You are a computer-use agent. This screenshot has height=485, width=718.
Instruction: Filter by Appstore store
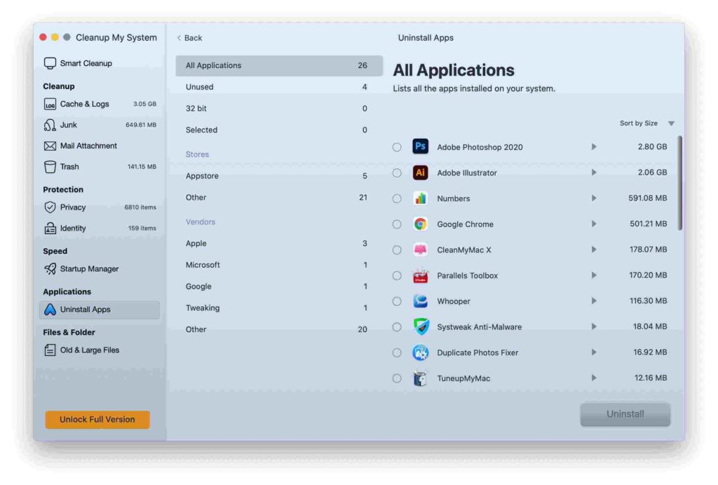(279, 176)
